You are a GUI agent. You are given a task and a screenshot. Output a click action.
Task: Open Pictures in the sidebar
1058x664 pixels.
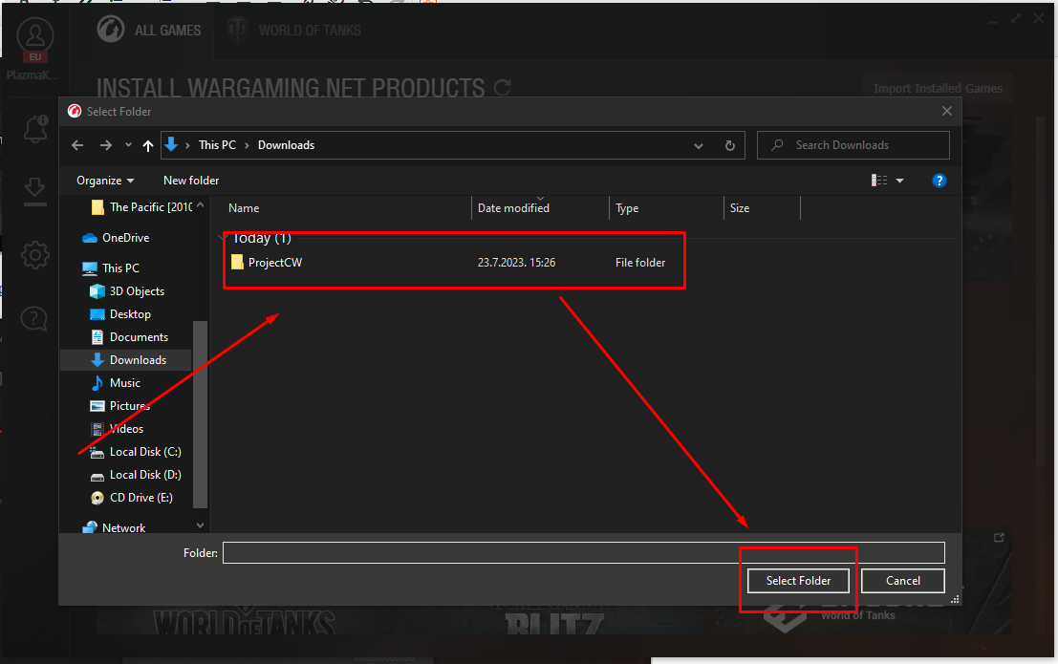[x=120, y=405]
